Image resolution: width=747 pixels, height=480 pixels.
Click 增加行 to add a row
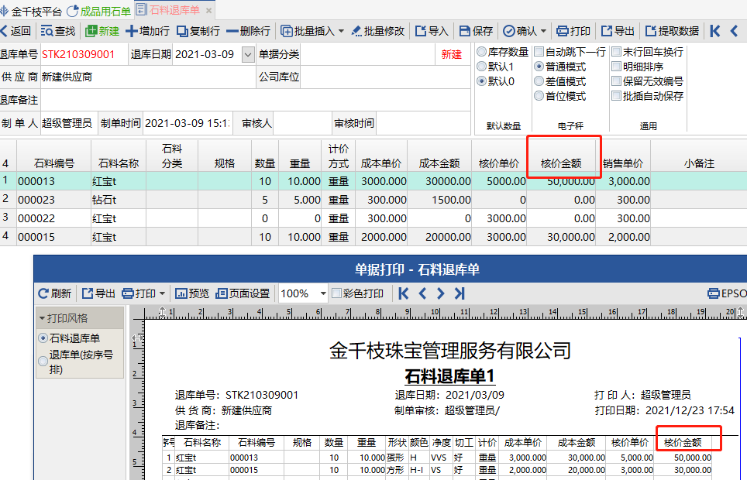(x=132, y=31)
